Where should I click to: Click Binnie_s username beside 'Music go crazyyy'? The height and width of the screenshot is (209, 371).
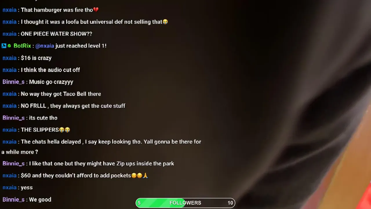[14, 82]
